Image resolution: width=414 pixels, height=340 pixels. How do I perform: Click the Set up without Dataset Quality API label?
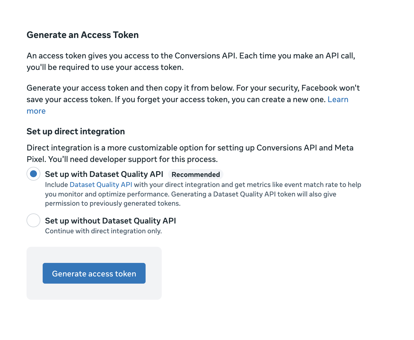tap(110, 221)
